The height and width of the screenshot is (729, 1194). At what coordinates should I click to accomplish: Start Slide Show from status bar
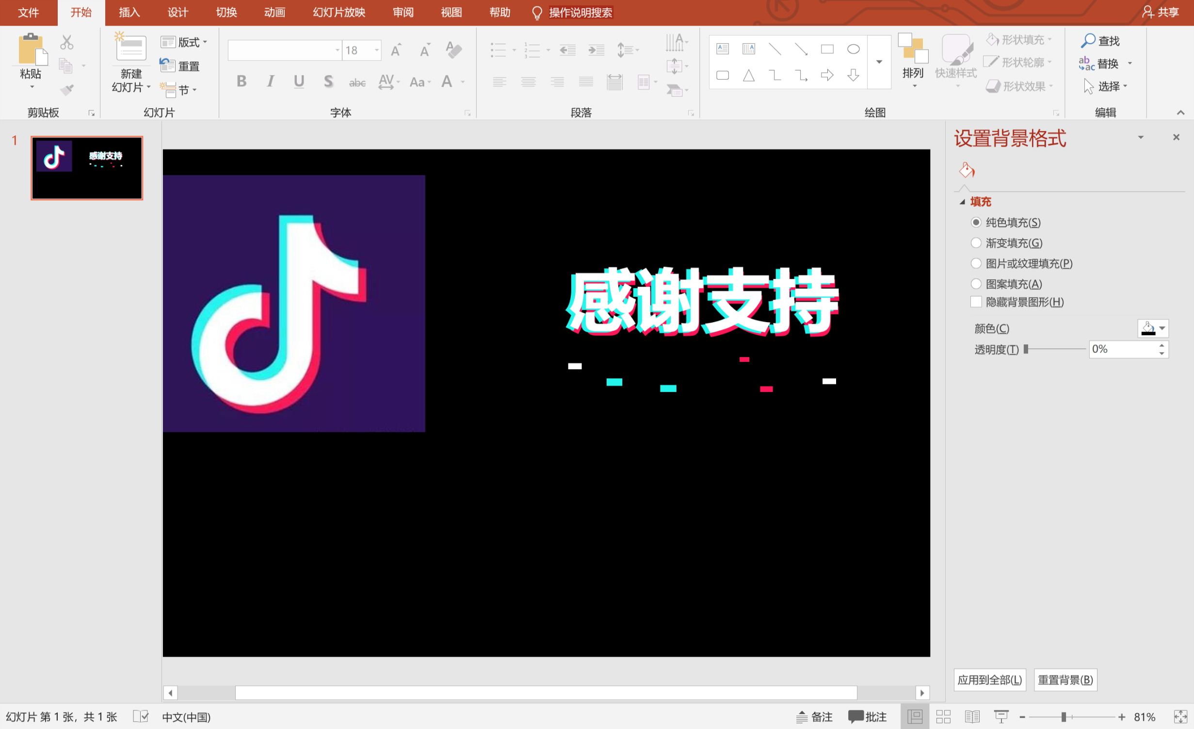(x=1001, y=716)
